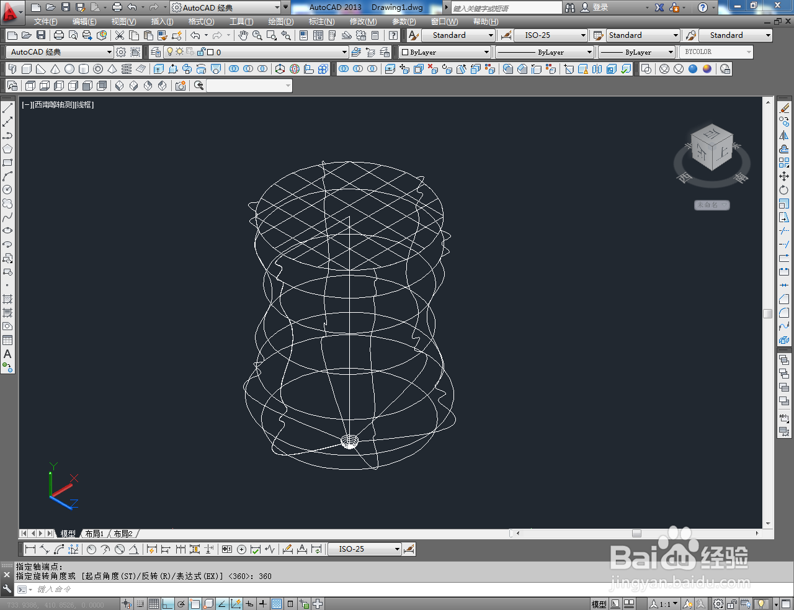794x610 pixels.
Task: Click the Cut (scissors) icon
Action: click(x=120, y=35)
